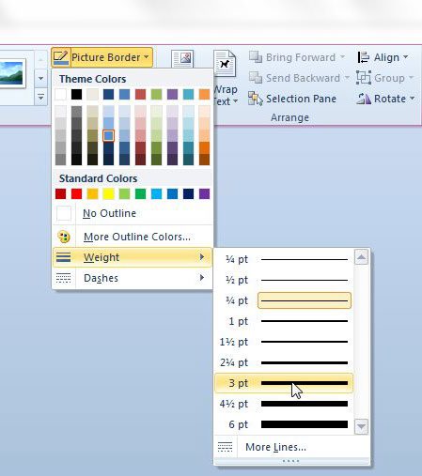
Task: Pick purple standard color
Action: [x=204, y=193]
